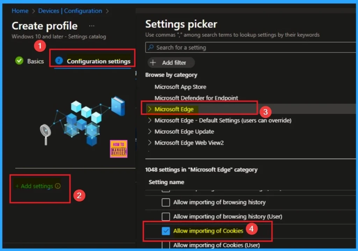Open the ellipsis menu beside Create profile
358x251 pixels.
(x=92, y=26)
